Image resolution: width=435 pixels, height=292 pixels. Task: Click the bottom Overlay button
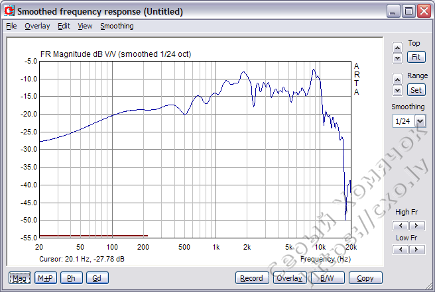(x=290, y=278)
